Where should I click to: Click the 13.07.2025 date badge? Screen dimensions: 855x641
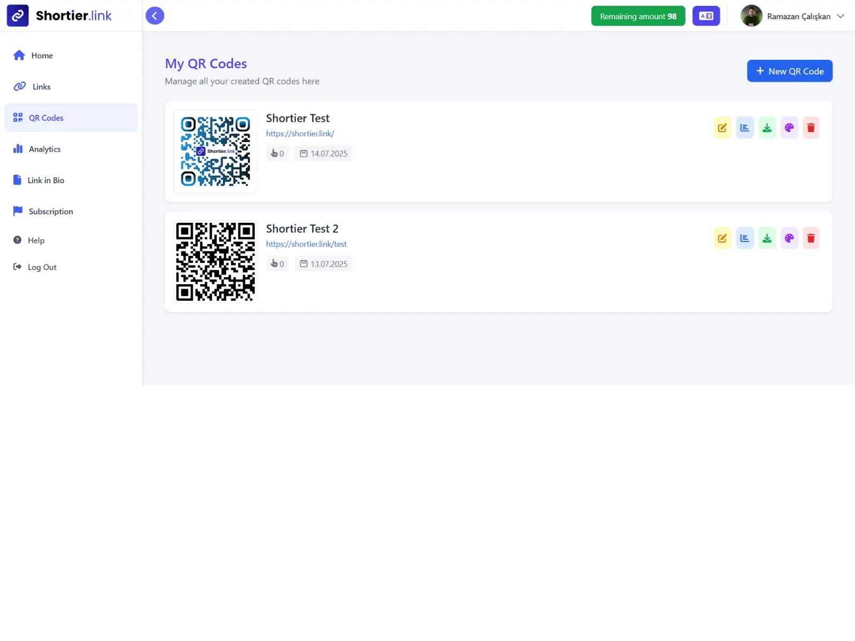[x=323, y=264]
